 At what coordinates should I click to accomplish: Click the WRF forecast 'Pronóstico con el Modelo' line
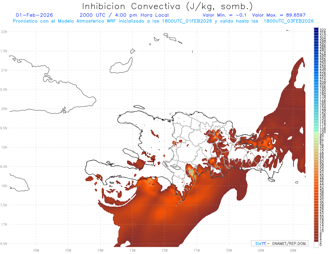163,21
